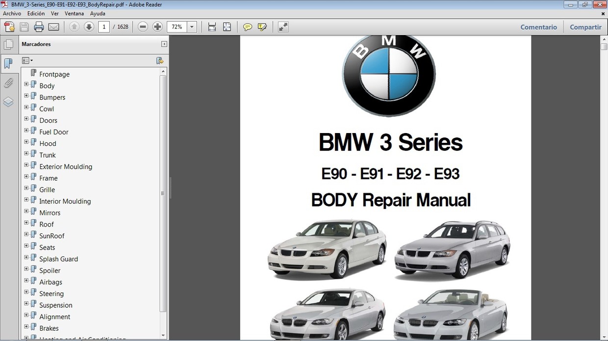The width and height of the screenshot is (608, 341).
Task: Open the Archivo menu
Action: click(x=12, y=13)
